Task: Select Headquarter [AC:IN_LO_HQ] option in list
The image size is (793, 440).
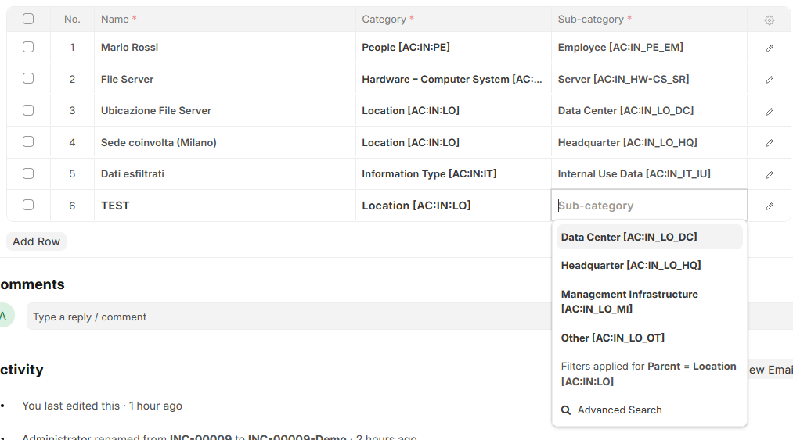Action: pos(630,266)
